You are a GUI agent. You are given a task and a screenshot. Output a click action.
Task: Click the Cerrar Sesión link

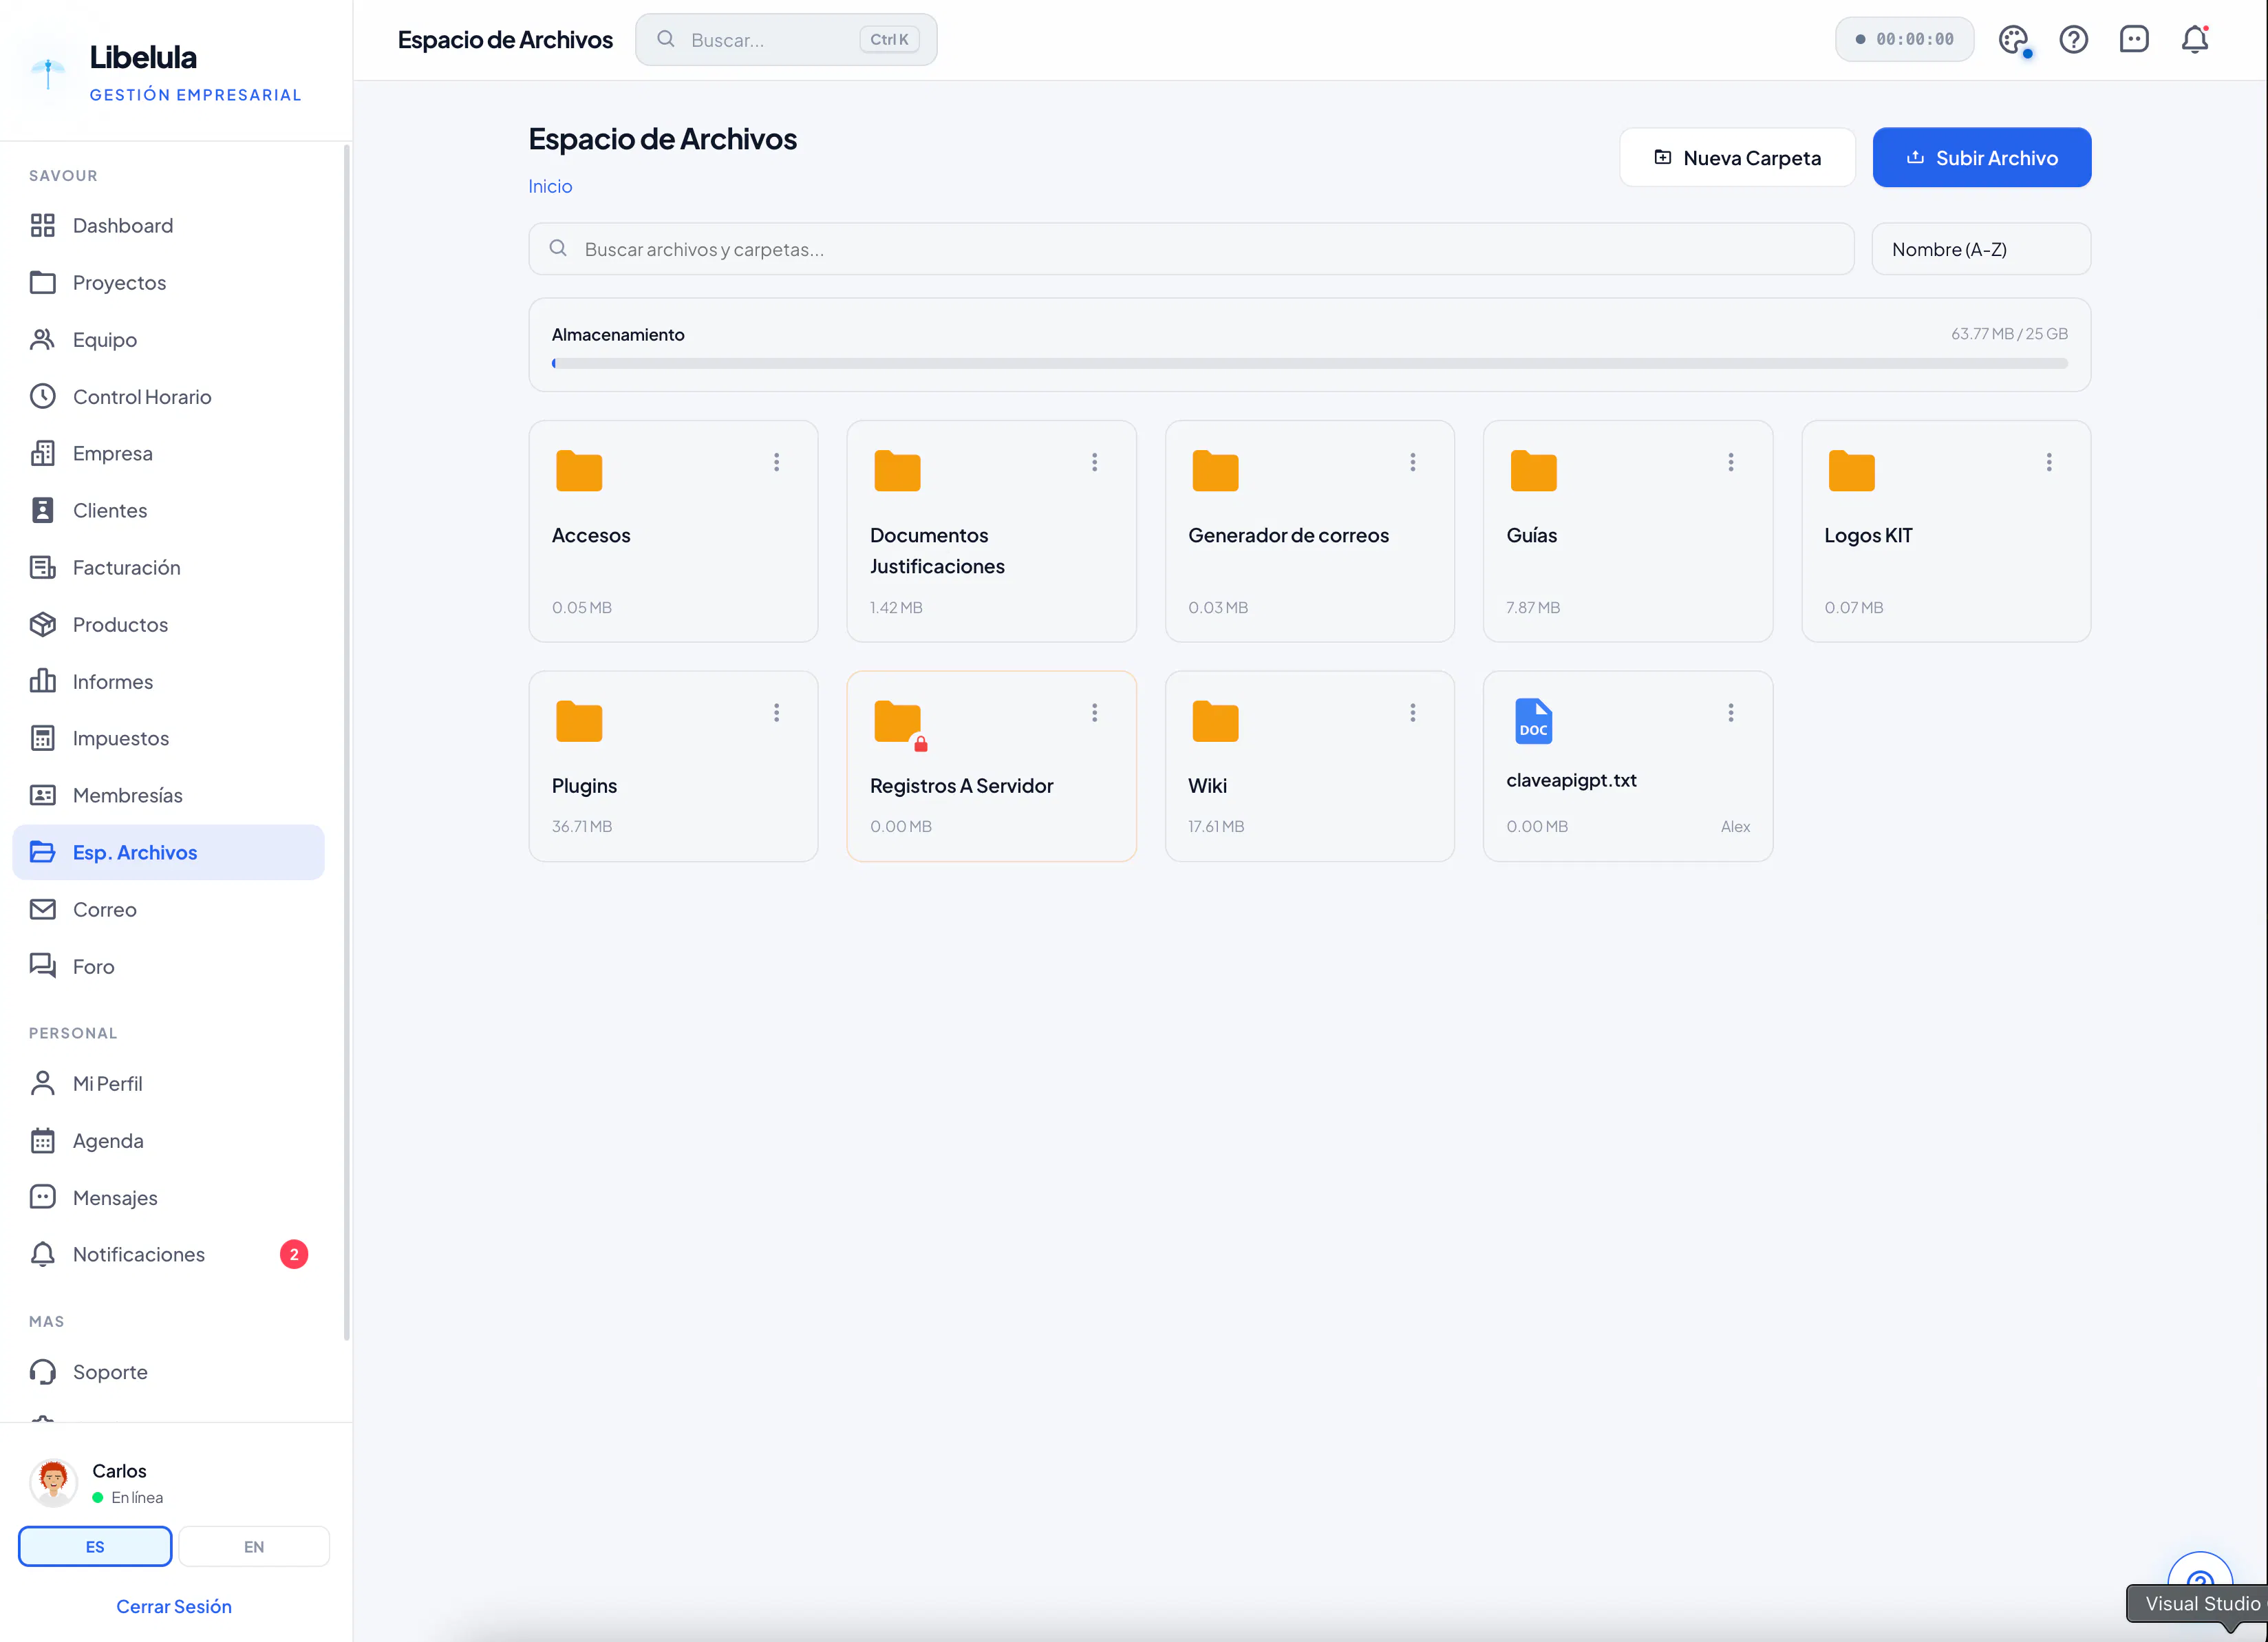pyautogui.click(x=174, y=1606)
